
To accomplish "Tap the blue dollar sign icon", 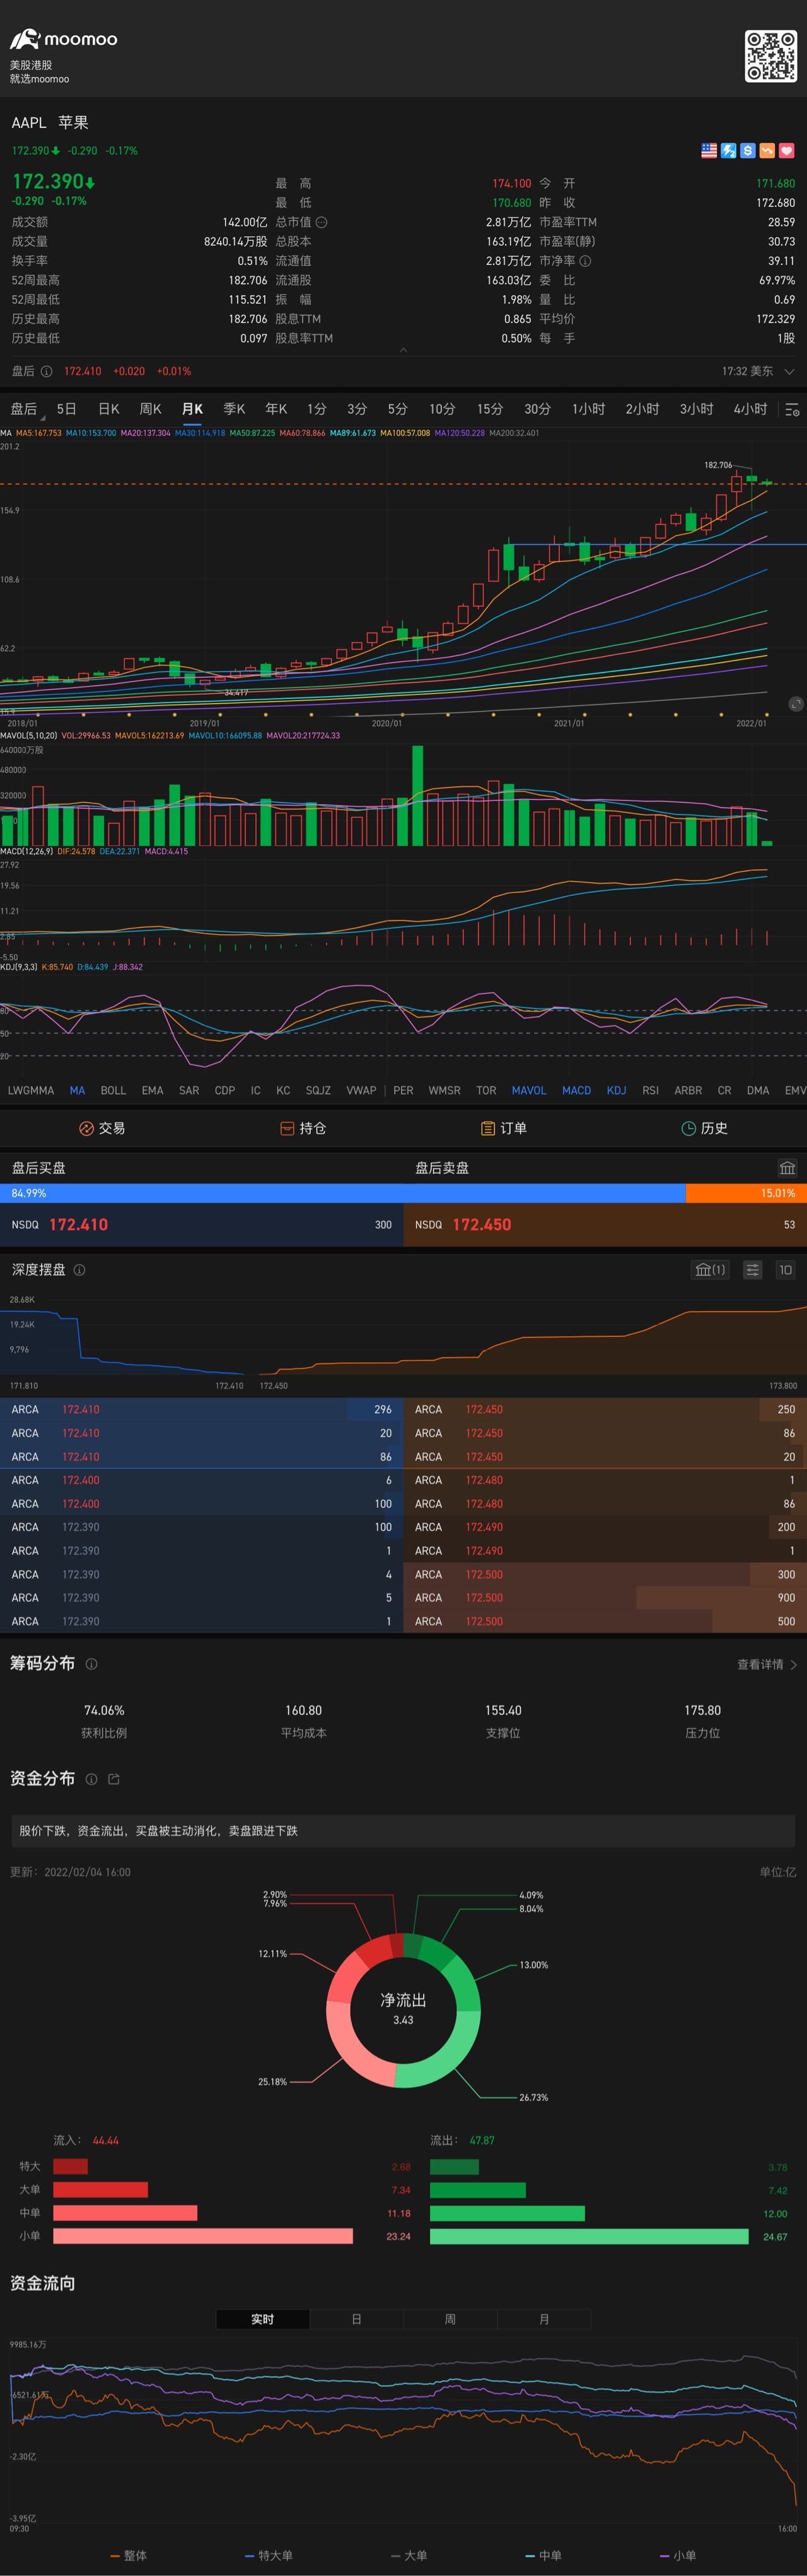I will coord(747,151).
